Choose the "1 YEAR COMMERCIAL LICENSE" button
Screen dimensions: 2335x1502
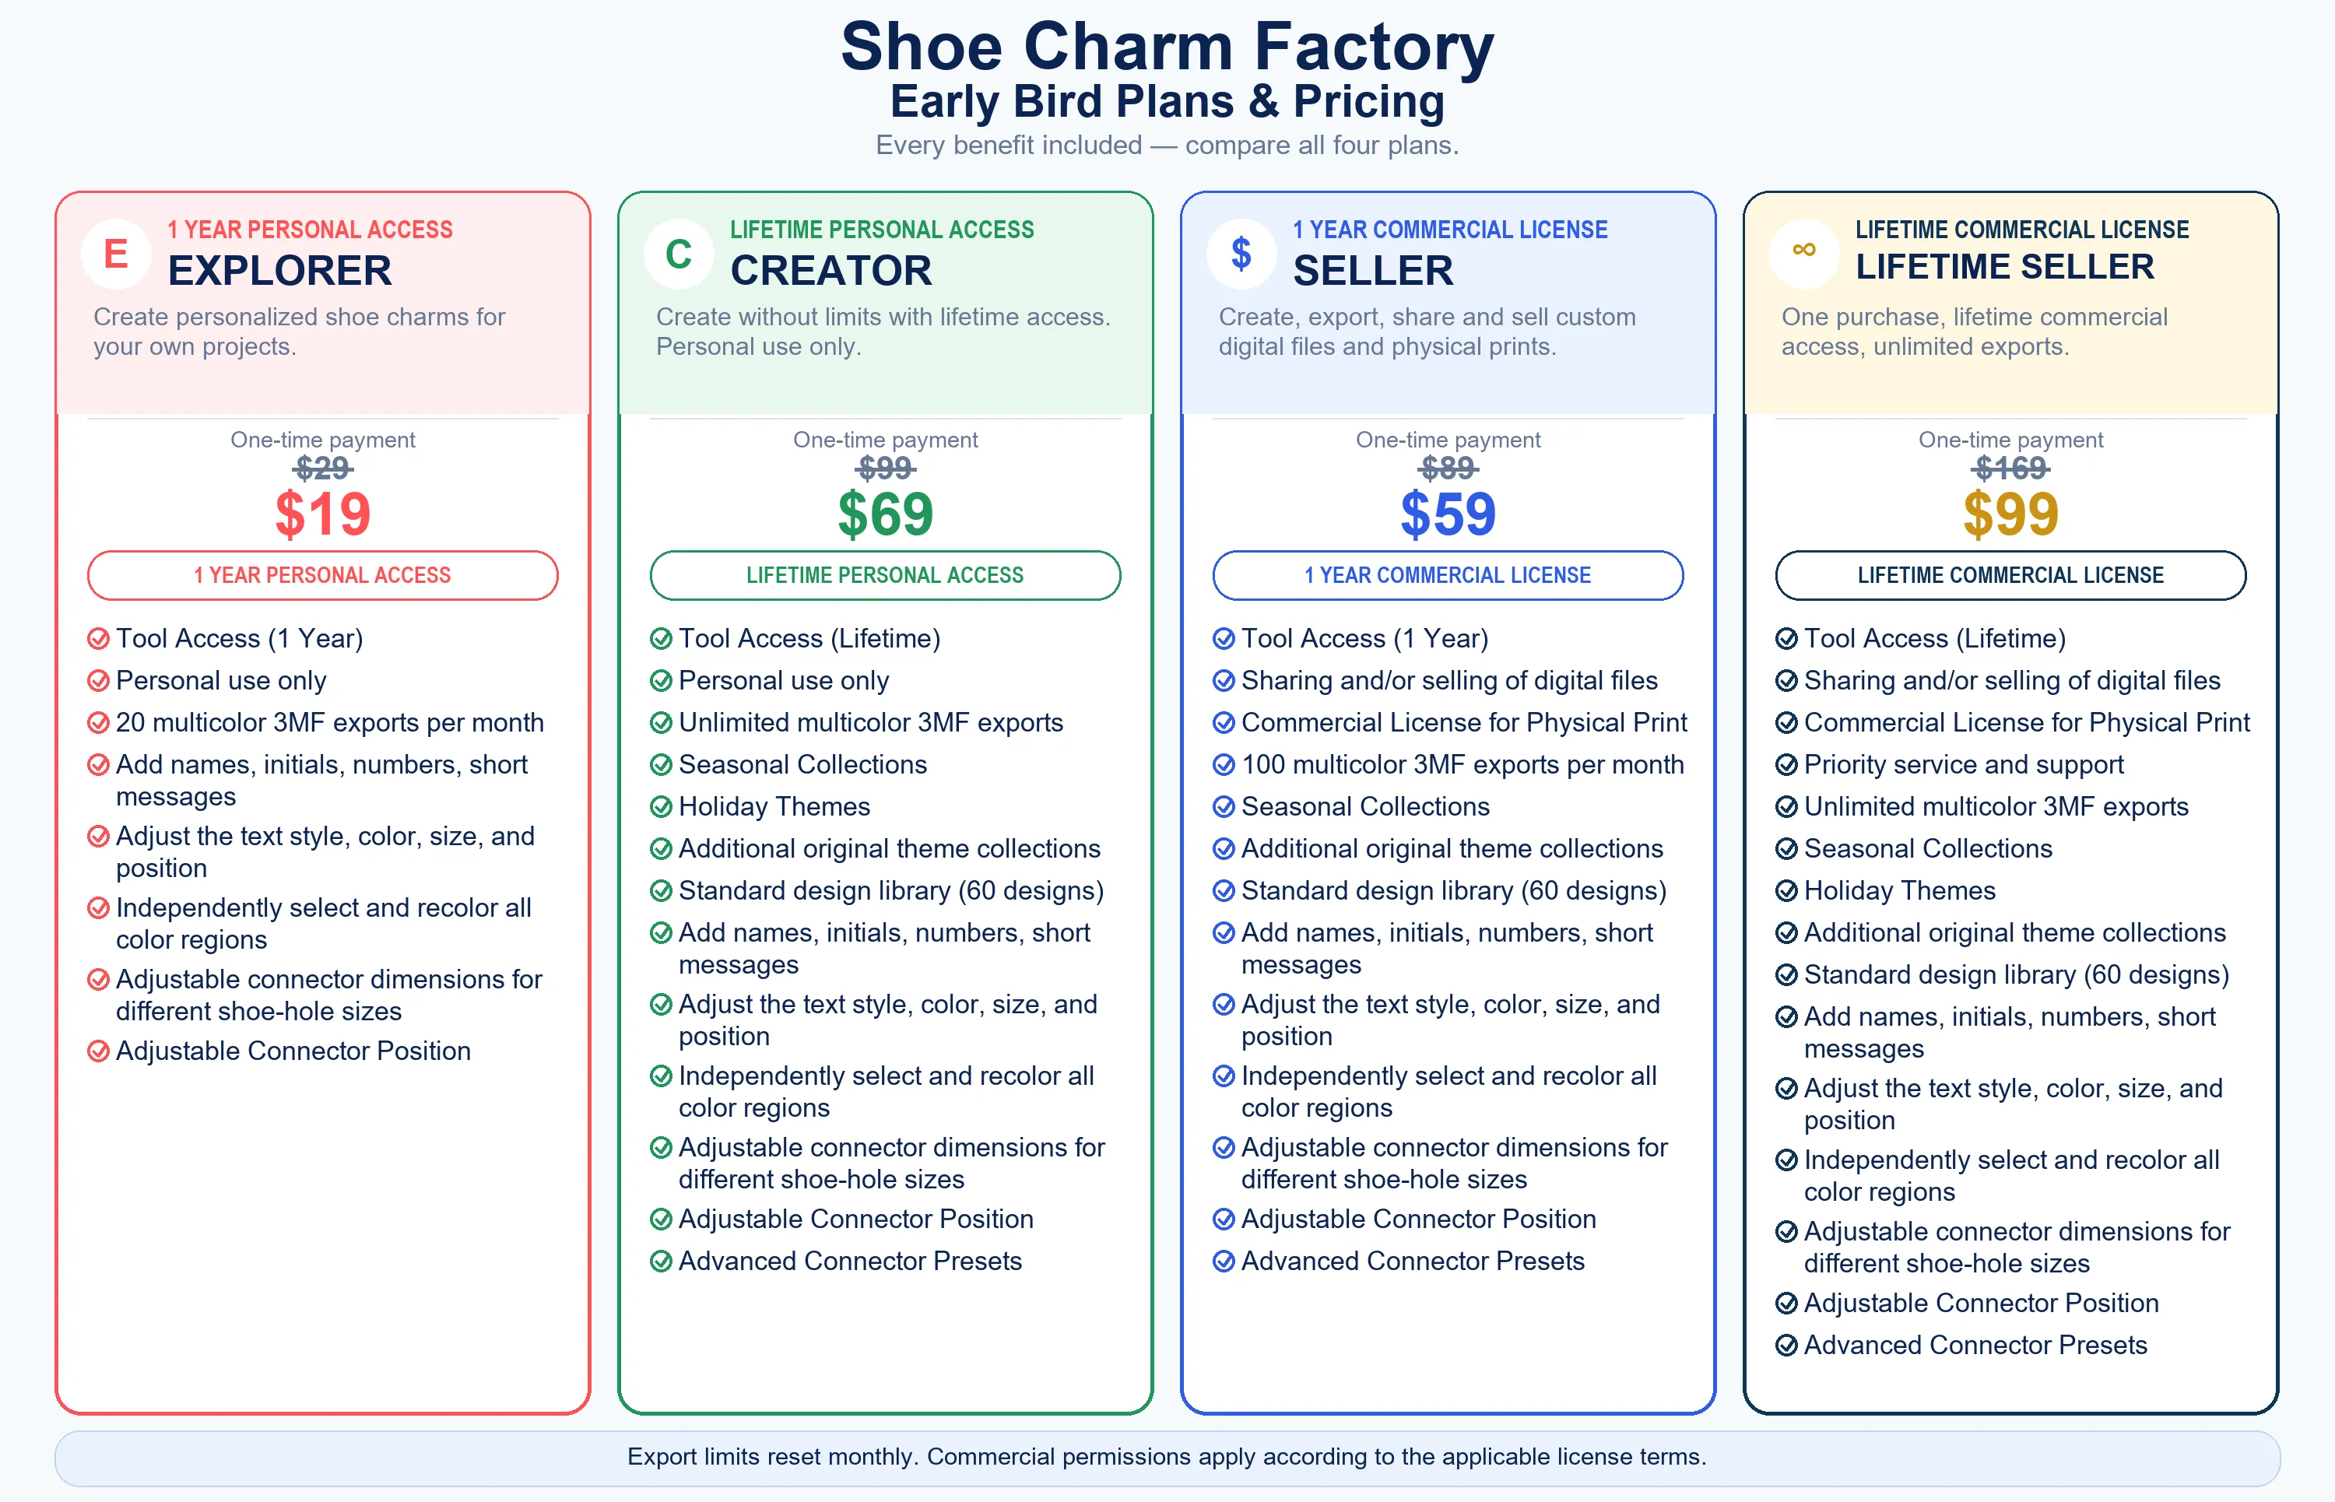coord(1448,575)
